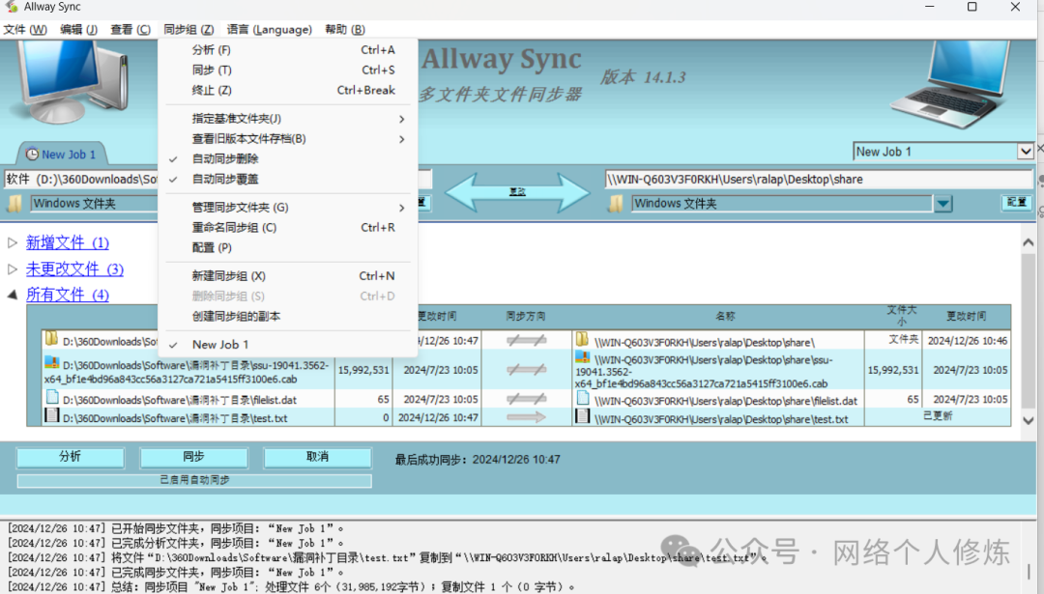This screenshot has height=594, width=1044.
Task: Open the 新增文件 (1) link
Action: point(67,243)
